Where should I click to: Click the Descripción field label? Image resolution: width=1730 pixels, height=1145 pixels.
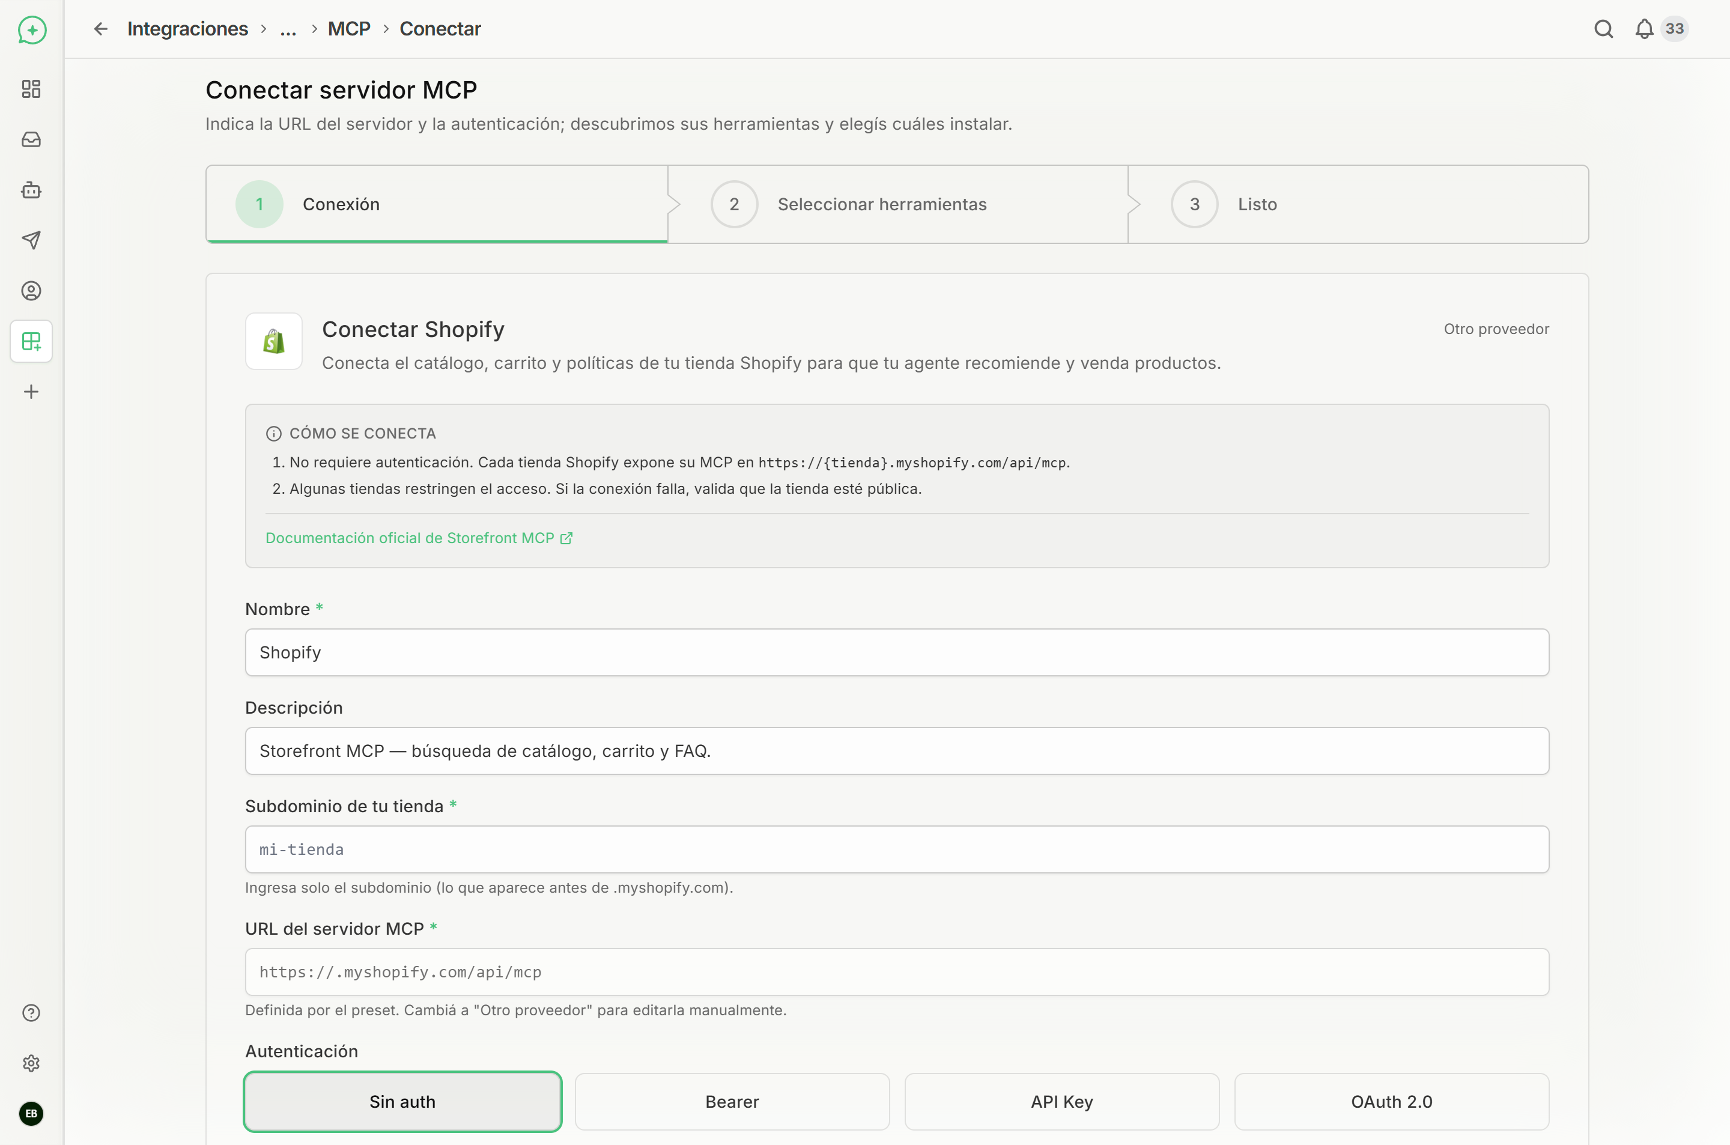coord(294,708)
